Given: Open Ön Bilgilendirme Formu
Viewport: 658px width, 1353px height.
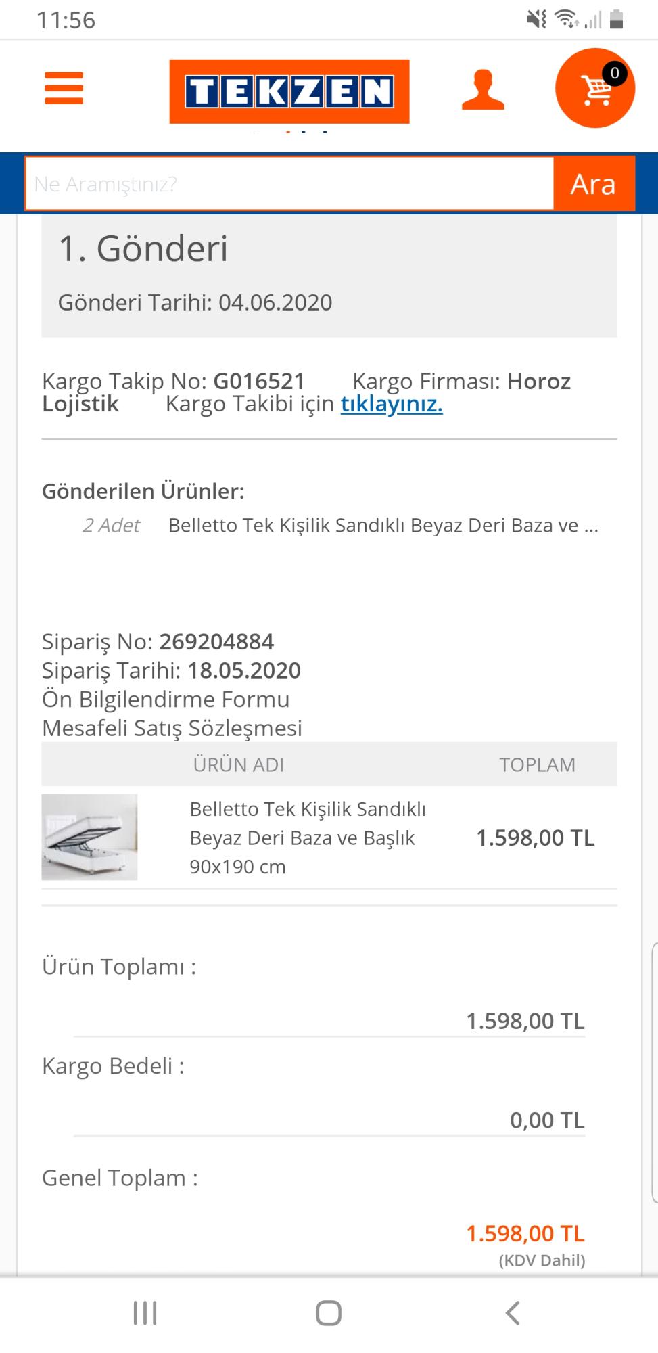Looking at the screenshot, I should point(166,699).
